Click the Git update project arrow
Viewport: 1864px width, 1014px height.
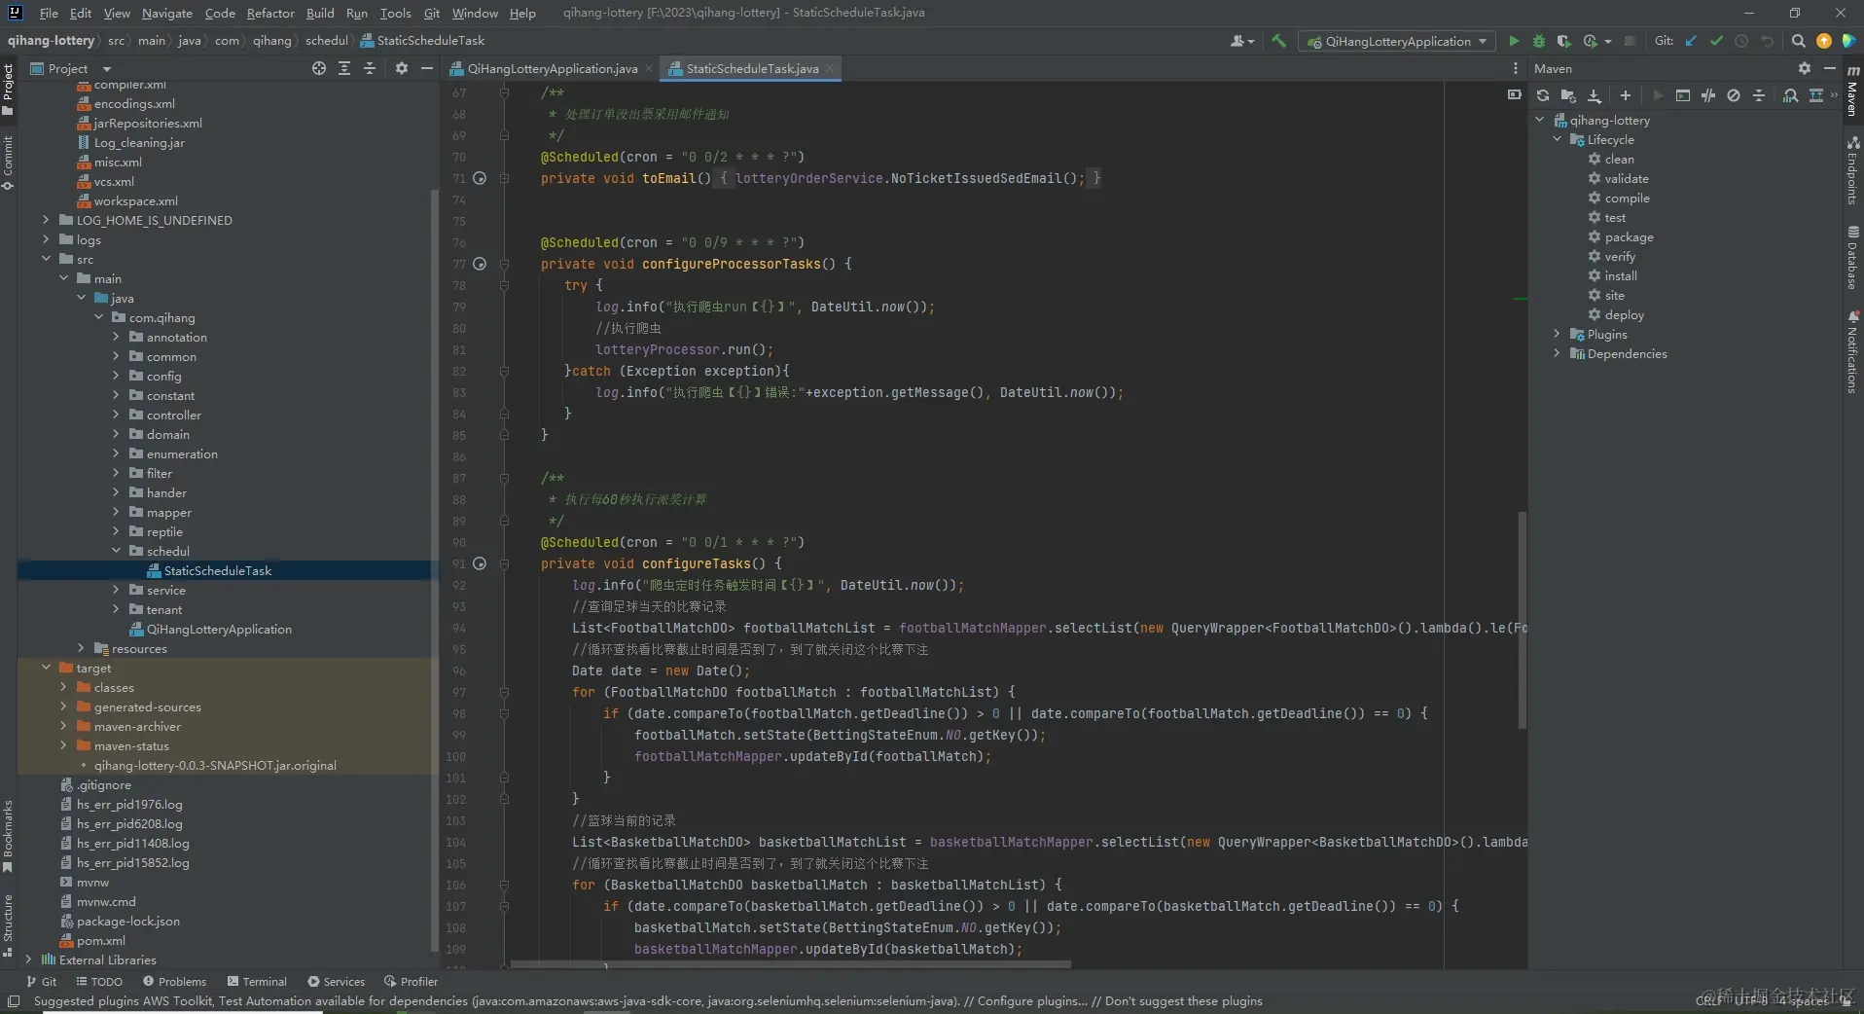[x=1691, y=41]
